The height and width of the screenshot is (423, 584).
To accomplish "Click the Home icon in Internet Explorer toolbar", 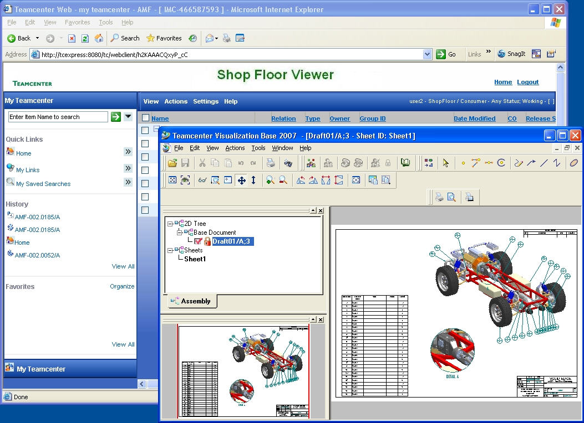I will pyautogui.click(x=99, y=38).
